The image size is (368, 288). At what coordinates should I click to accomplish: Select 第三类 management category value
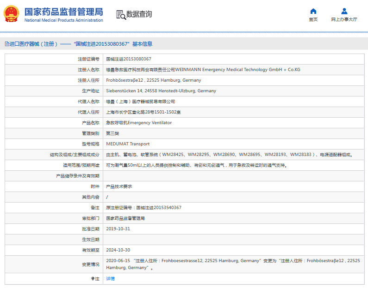tap(112, 133)
